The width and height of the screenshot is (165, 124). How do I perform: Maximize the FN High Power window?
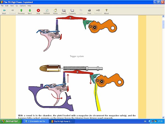click(159, 2)
